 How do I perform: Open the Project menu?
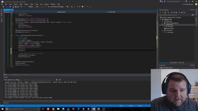(x=15, y=4)
